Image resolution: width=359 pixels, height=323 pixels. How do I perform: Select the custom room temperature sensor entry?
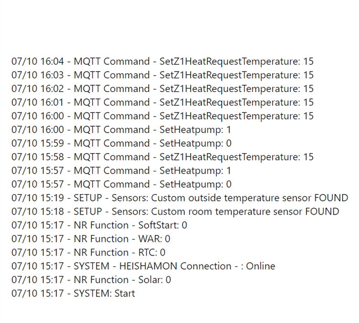tap(175, 212)
